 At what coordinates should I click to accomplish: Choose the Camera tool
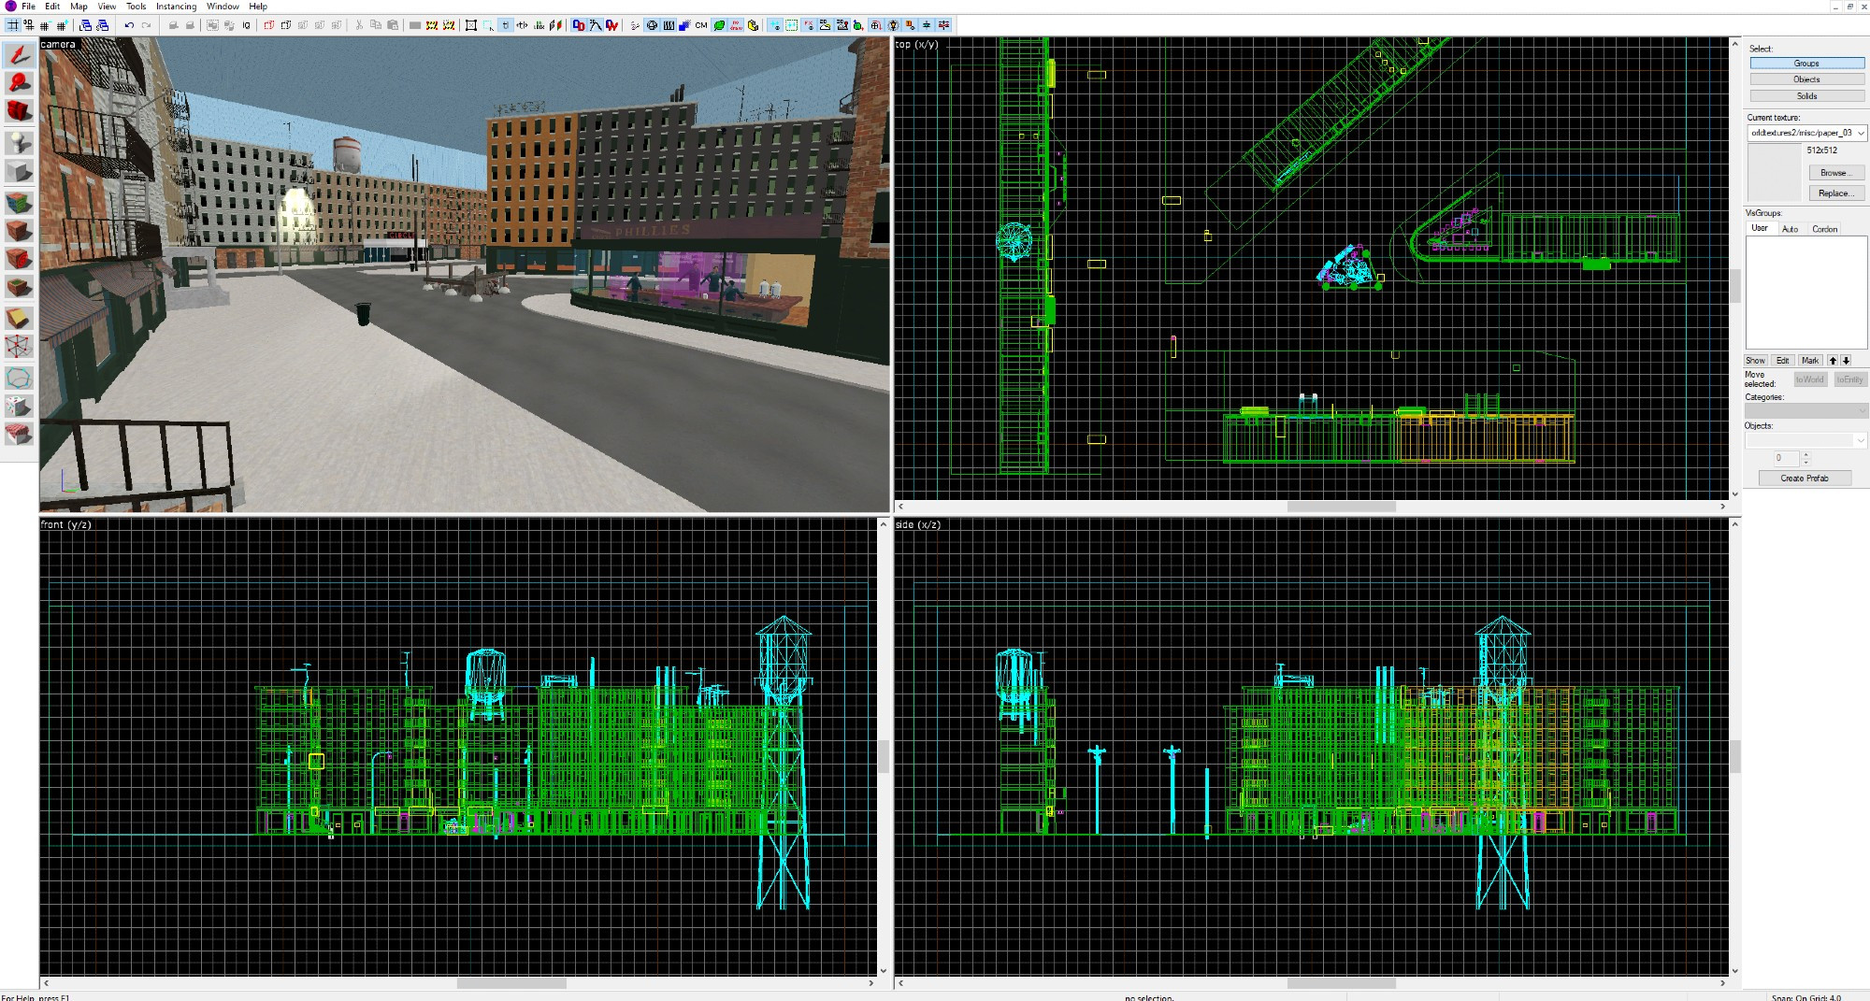(19, 111)
